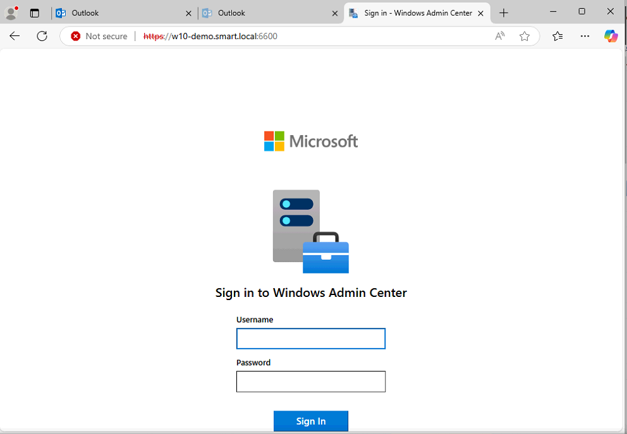Image resolution: width=627 pixels, height=434 pixels.
Task: Click the Windows Admin Center server toolbox image
Action: (x=311, y=231)
